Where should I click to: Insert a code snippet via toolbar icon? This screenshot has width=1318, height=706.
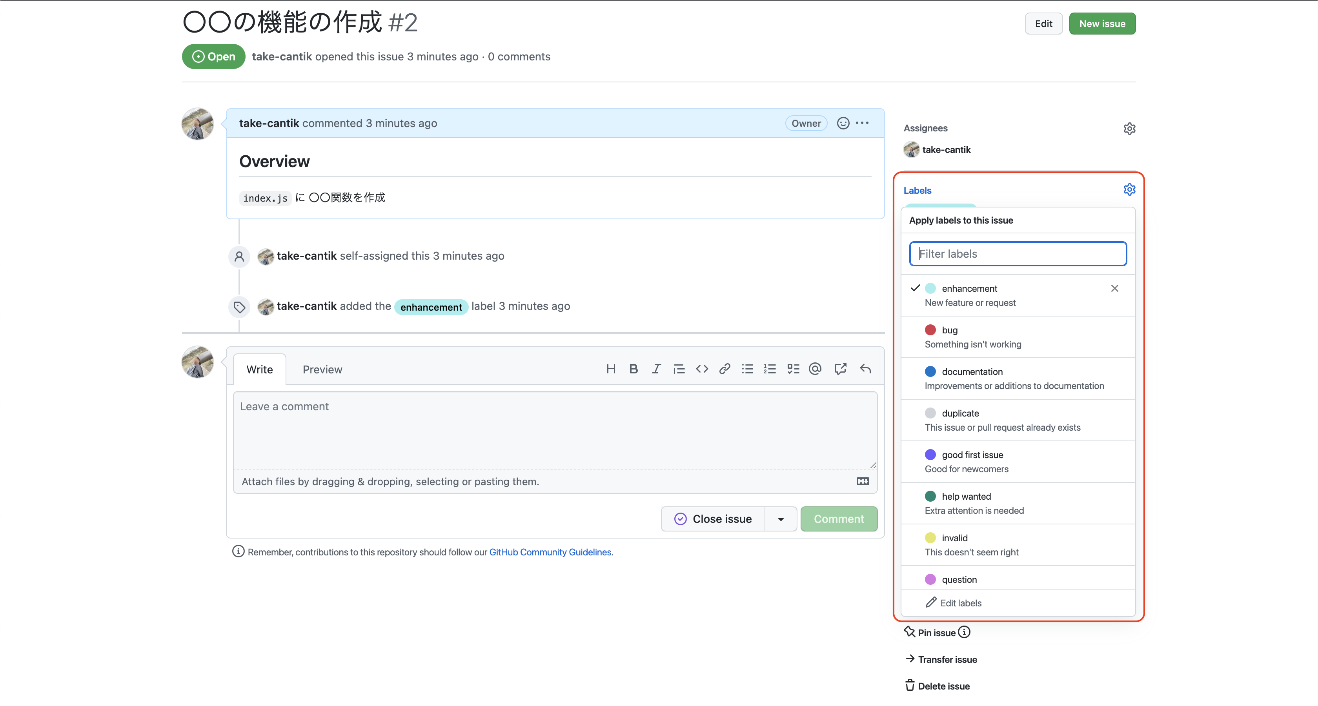701,368
